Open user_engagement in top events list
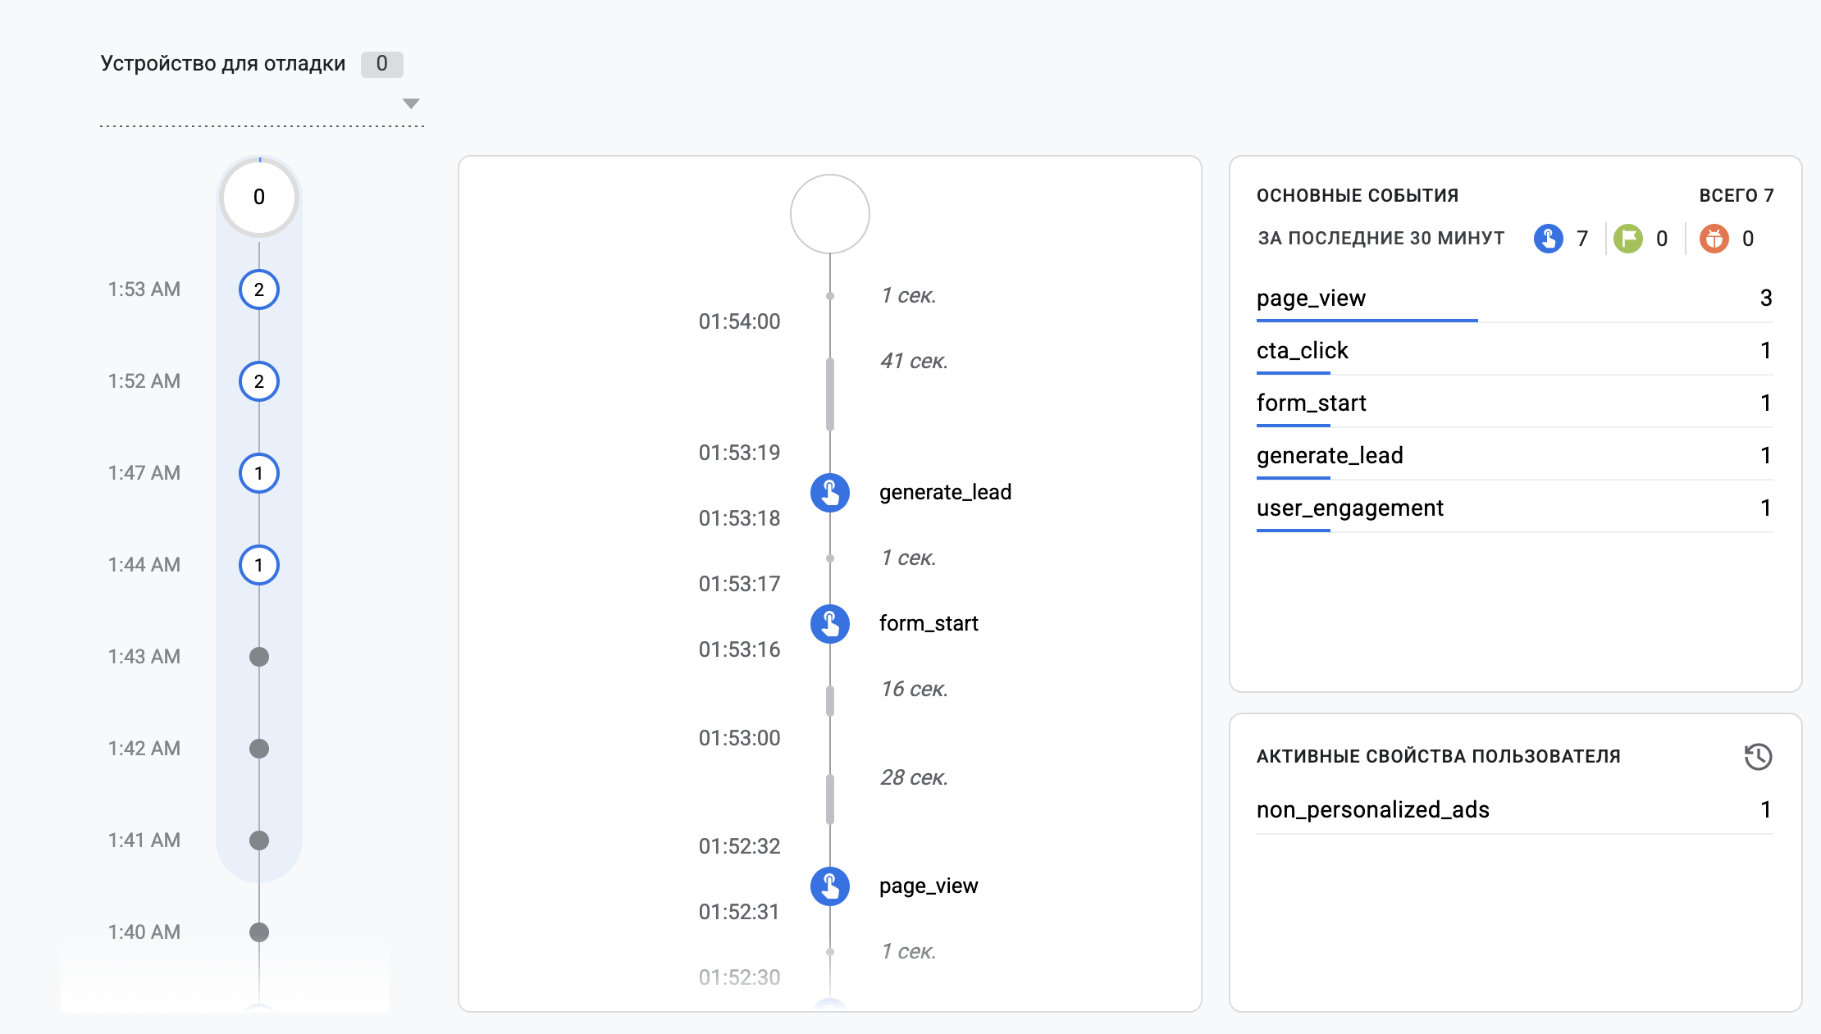The height and width of the screenshot is (1034, 1821). point(1515,508)
